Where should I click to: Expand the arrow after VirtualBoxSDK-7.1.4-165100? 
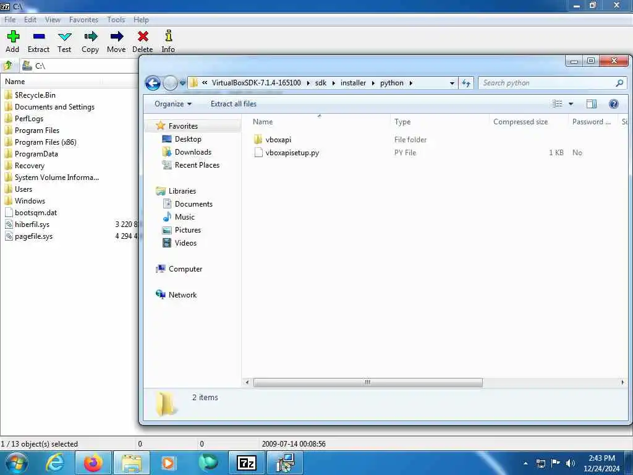coord(308,83)
